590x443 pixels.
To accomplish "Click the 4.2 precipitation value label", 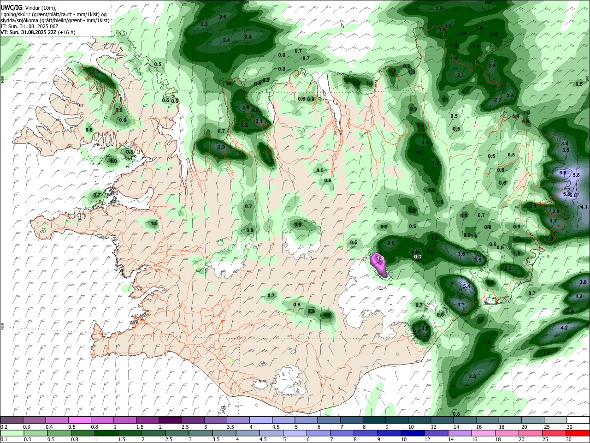I will 564,328.
